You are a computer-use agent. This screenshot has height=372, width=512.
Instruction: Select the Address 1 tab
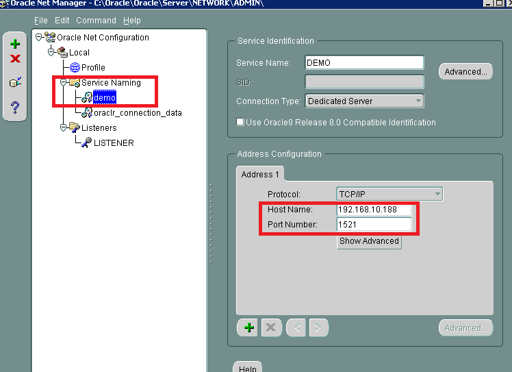click(x=260, y=174)
